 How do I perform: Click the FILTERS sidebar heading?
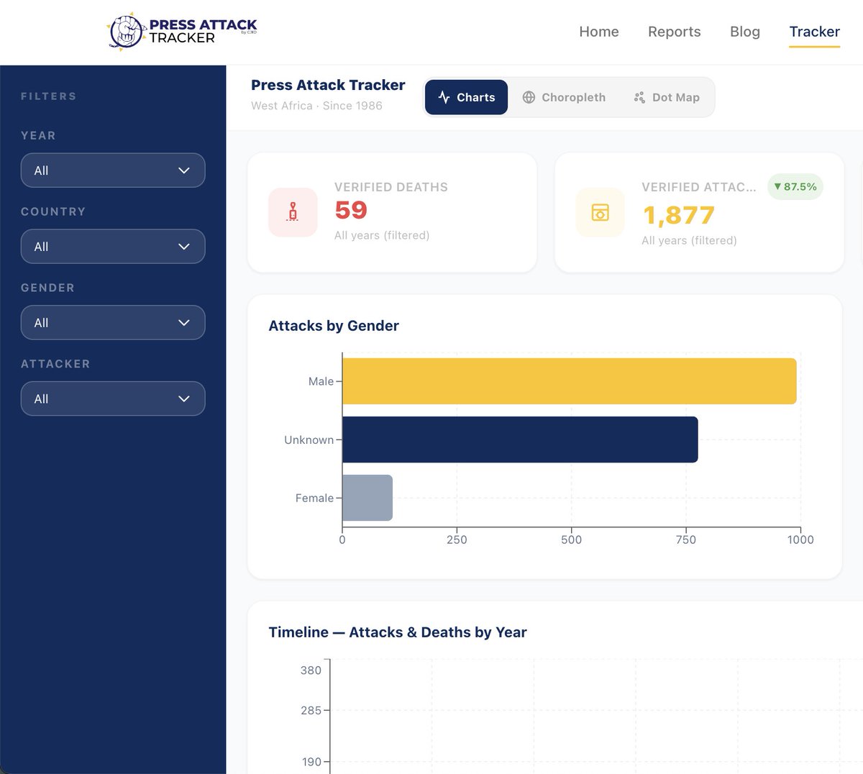(48, 96)
